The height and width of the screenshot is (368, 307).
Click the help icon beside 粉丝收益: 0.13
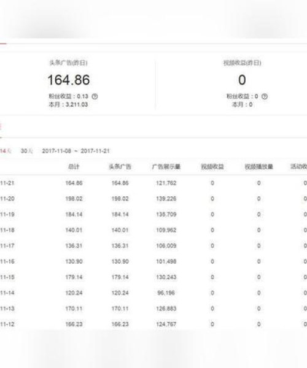coord(95,96)
